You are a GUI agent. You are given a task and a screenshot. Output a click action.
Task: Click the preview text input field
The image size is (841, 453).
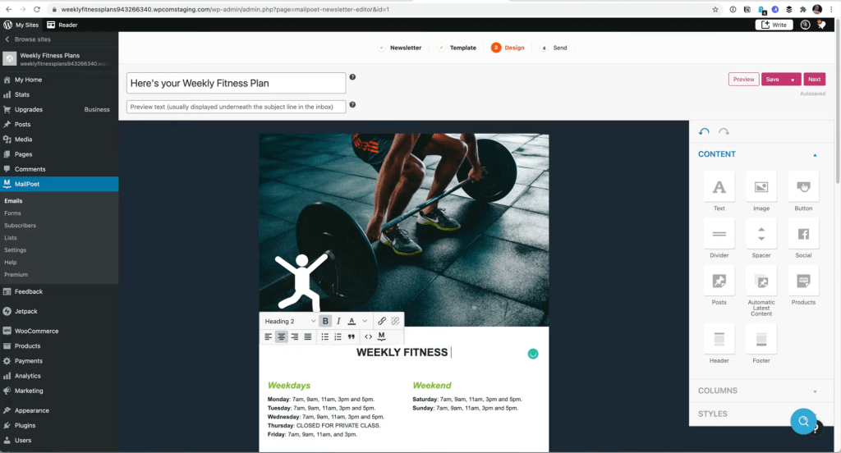[x=236, y=107]
